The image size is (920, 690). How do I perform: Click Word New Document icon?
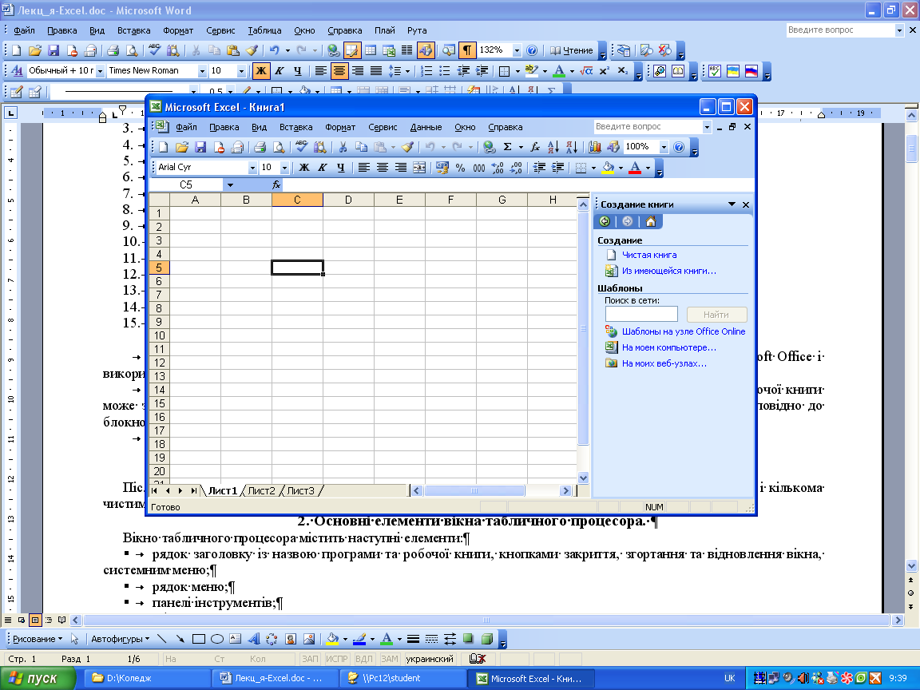coord(17,50)
